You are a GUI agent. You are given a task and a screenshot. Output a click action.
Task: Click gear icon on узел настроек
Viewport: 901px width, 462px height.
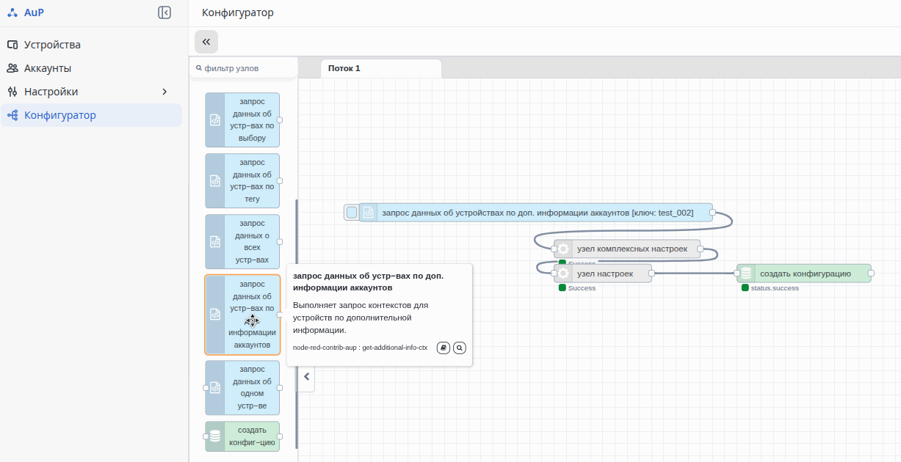563,274
